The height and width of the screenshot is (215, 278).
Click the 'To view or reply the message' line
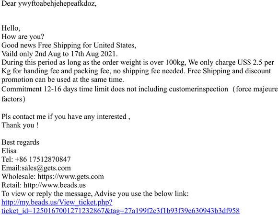[x=95, y=194]
